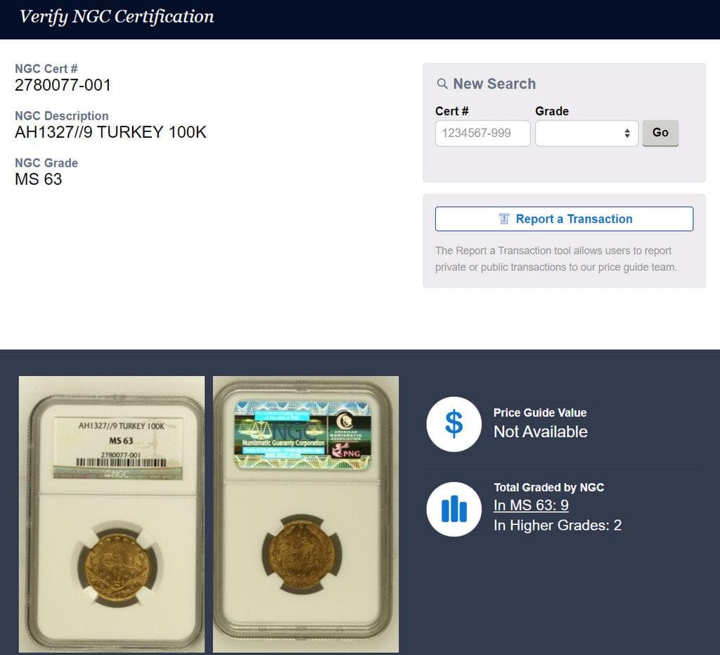The image size is (720, 655).
Task: Click the clipboard icon inside Report a Transaction
Action: coord(503,219)
